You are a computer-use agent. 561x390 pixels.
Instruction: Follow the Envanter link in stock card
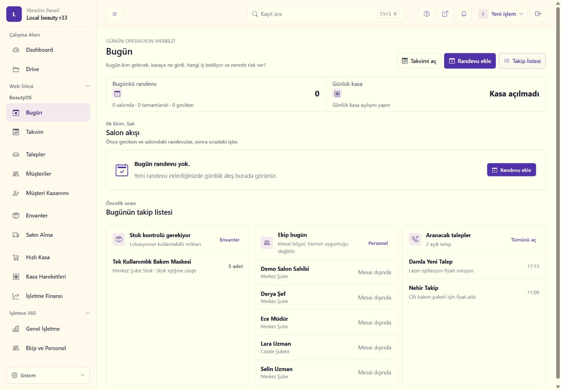point(230,240)
